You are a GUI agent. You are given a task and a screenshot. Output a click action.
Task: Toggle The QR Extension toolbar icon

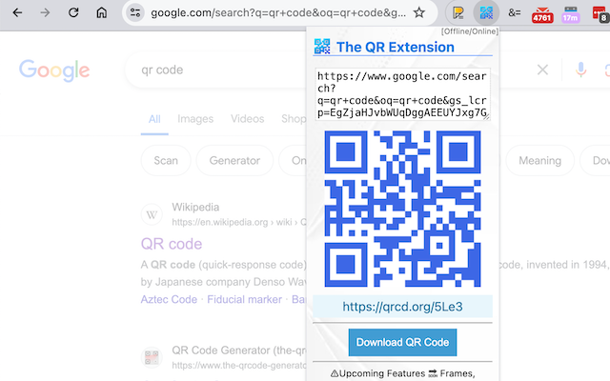[x=486, y=12]
